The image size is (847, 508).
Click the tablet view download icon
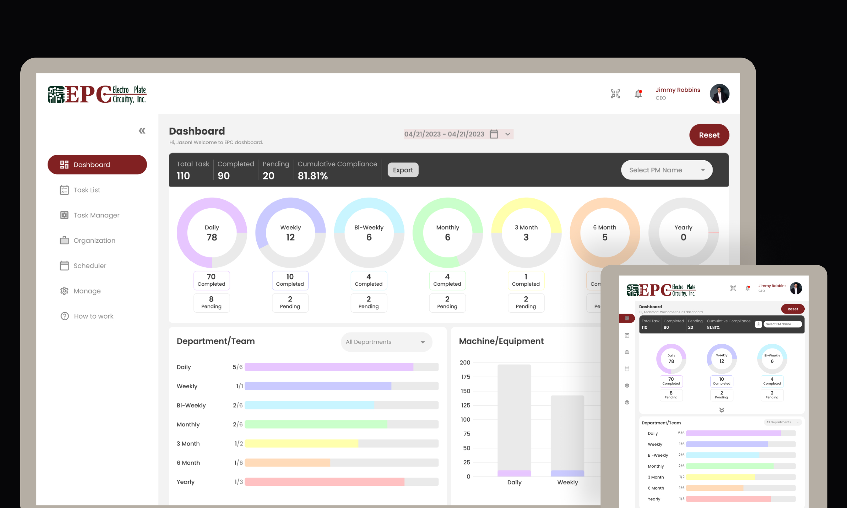(758, 324)
